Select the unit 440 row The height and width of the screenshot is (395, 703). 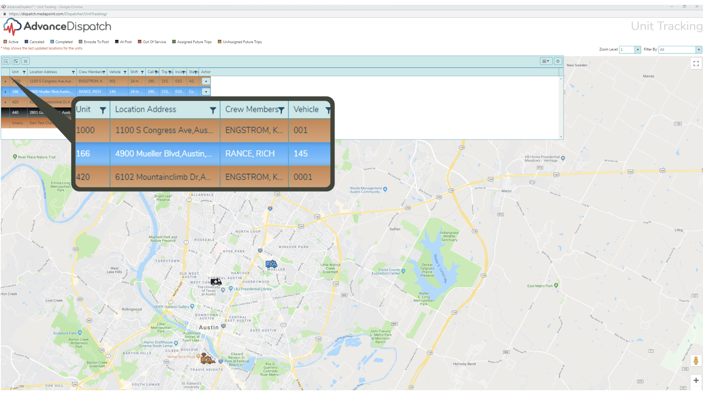pos(15,113)
